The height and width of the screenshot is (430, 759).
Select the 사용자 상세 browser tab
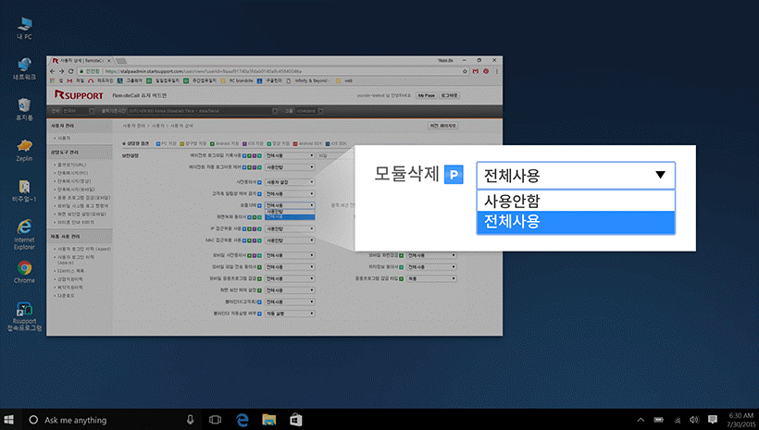81,60
